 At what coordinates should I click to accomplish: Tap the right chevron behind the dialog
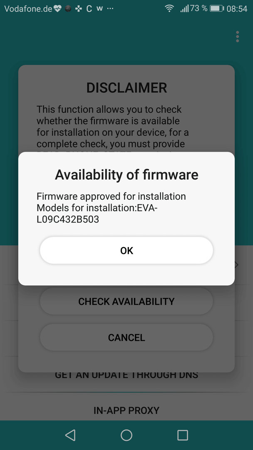tap(236, 265)
